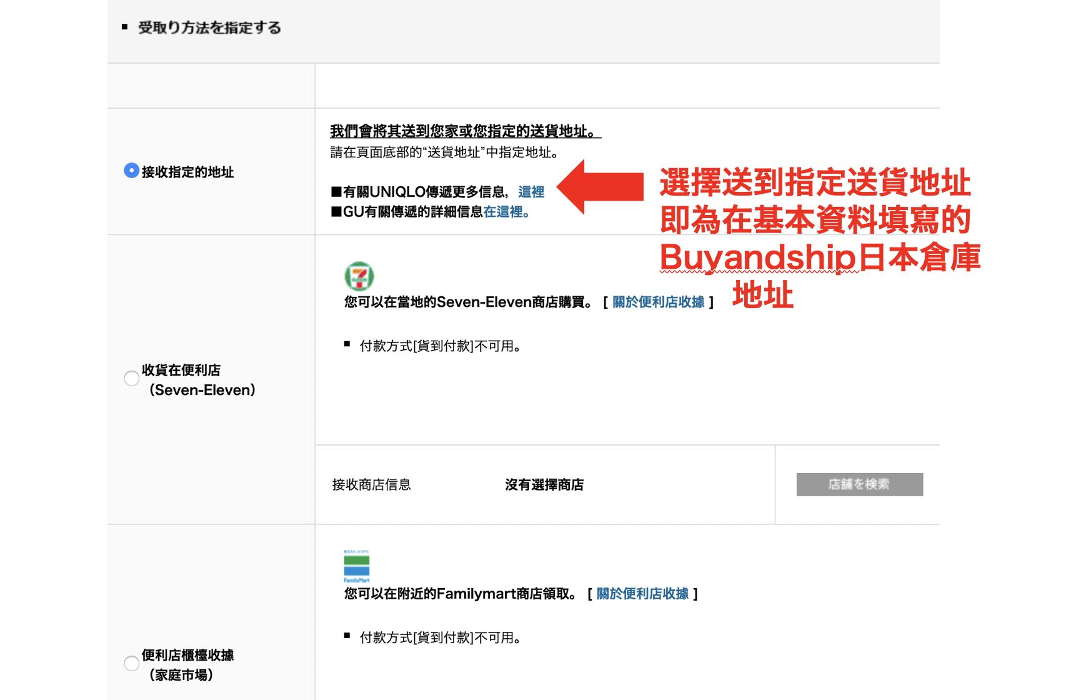Click the FamilyMart logo icon
The width and height of the screenshot is (1076, 700).
[356, 566]
